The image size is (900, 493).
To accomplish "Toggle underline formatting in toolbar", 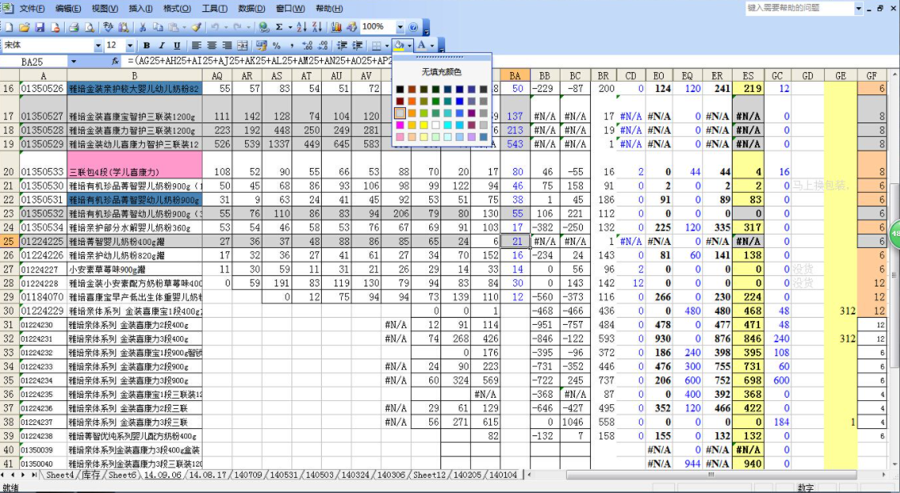I will click(x=175, y=46).
